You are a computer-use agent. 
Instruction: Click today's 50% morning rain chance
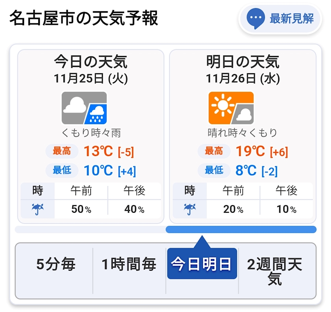click(x=81, y=209)
